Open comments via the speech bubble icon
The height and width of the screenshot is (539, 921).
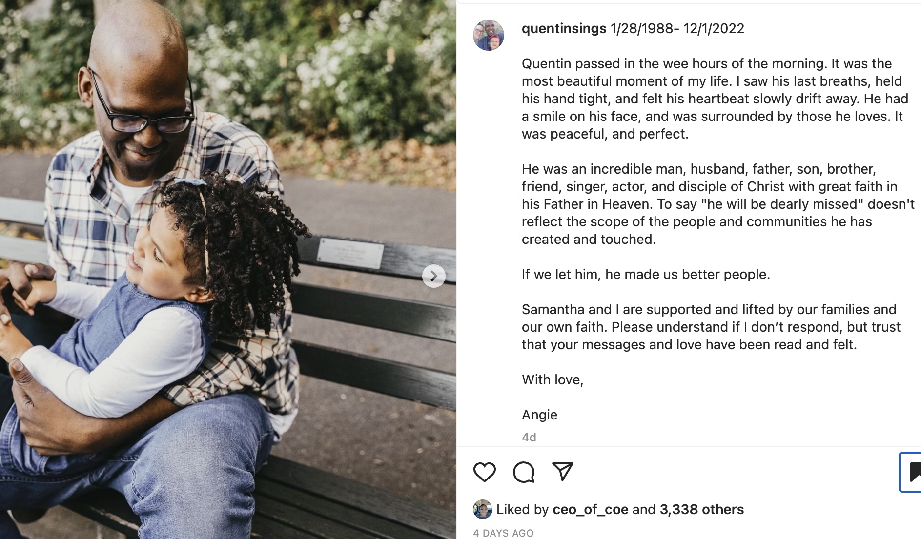pos(524,472)
